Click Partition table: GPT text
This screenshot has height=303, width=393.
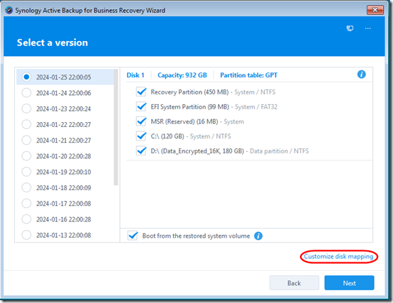click(248, 75)
